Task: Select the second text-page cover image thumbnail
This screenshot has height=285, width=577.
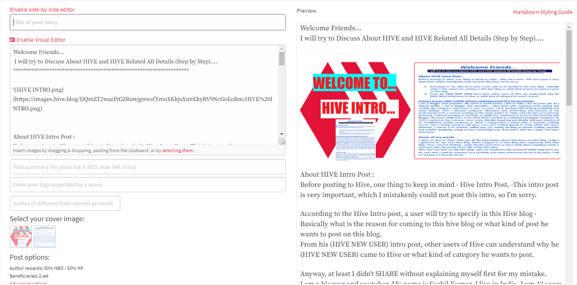Action: coord(45,237)
